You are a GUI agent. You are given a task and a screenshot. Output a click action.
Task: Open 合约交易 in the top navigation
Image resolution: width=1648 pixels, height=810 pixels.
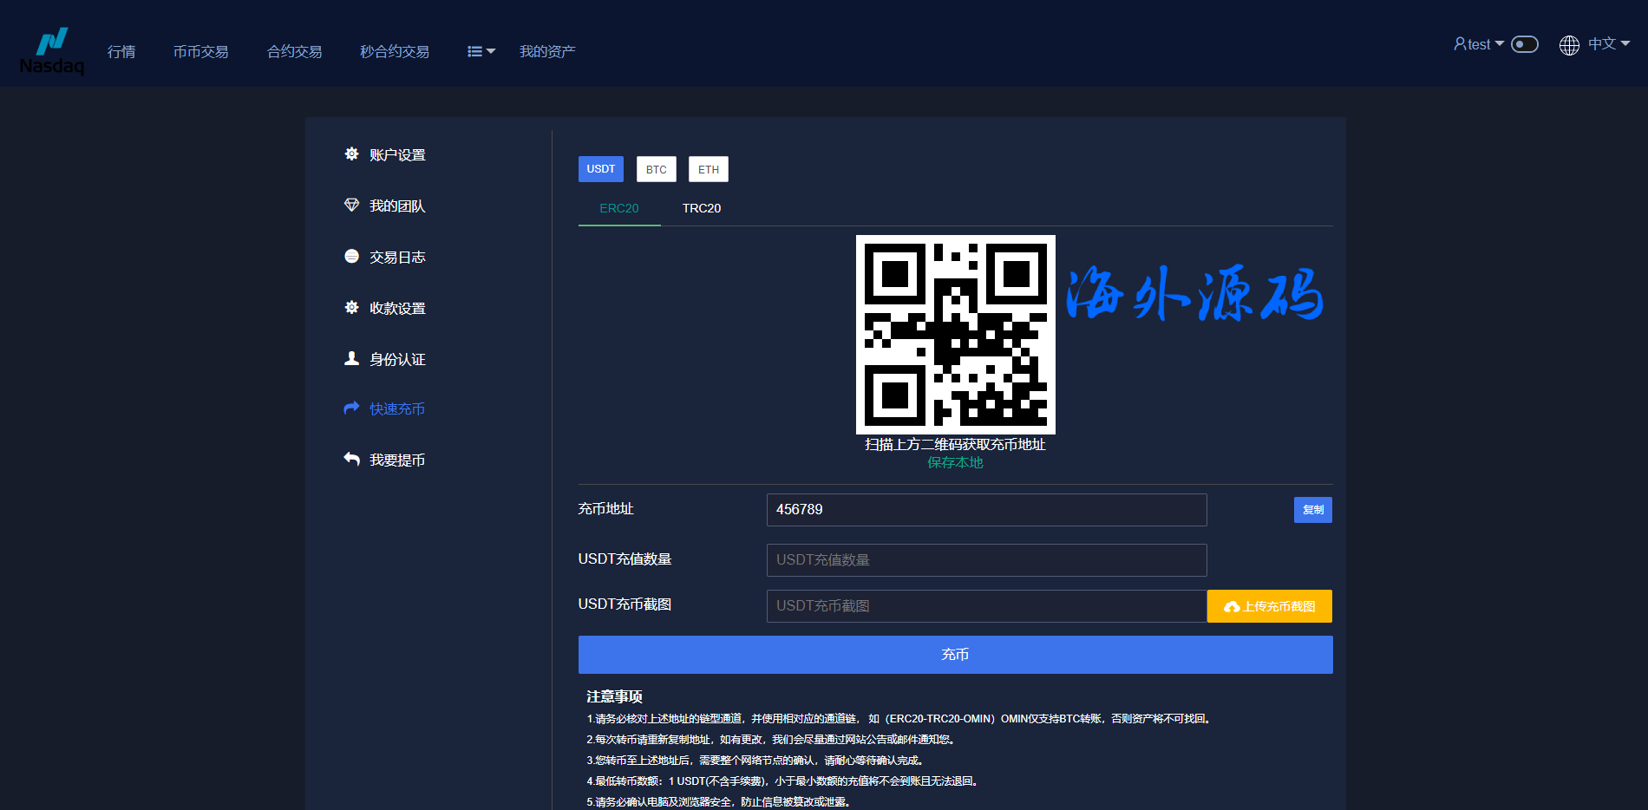294,52
